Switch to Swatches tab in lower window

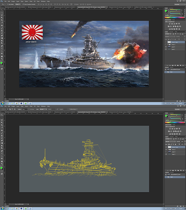point(171,113)
